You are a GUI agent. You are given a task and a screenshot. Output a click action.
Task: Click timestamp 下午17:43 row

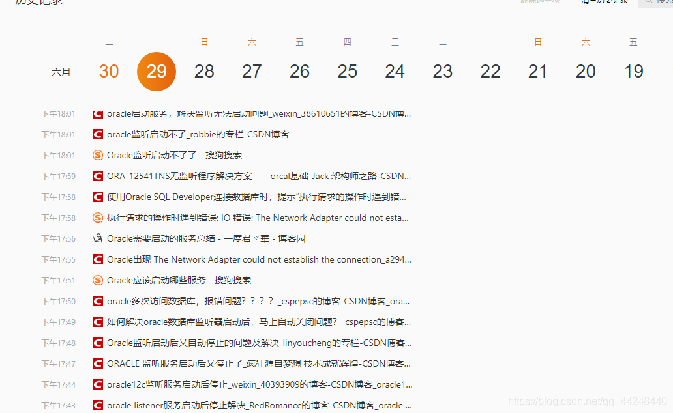pos(59,405)
